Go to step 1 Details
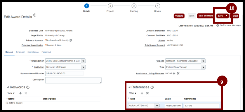245x112 pixels. [x=86, y=6]
